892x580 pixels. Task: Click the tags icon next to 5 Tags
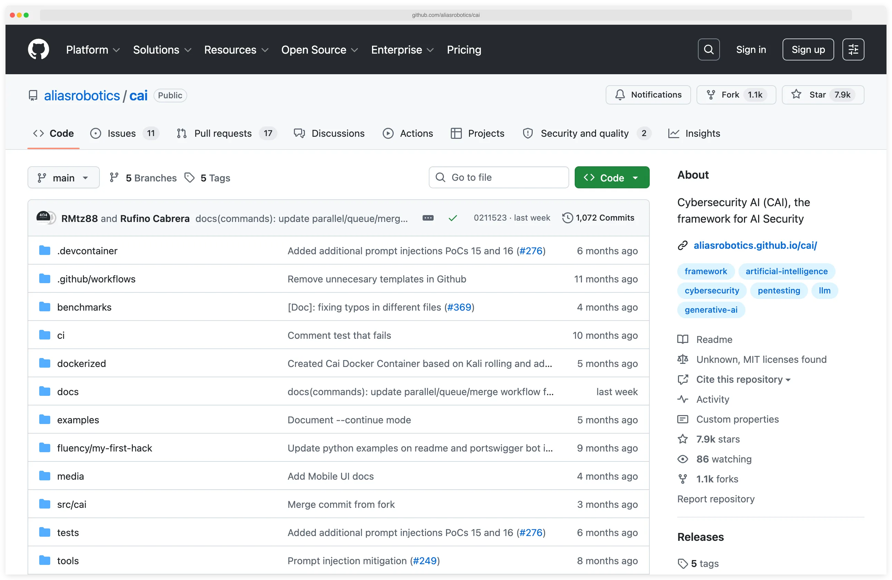[190, 177]
